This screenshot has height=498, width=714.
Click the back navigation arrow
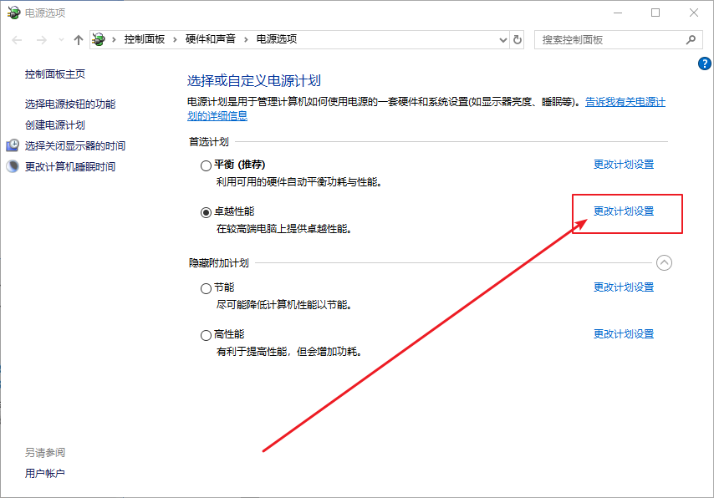17,39
